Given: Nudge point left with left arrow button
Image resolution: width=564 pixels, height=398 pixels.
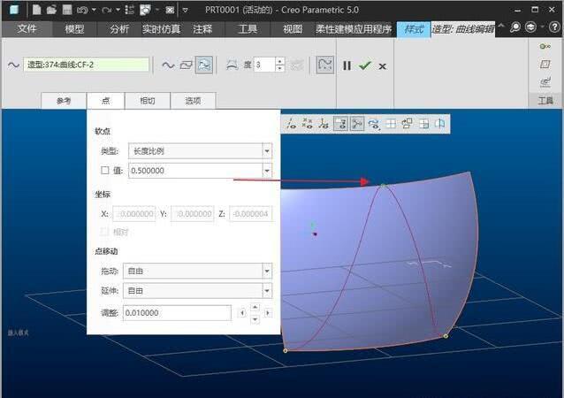Looking at the screenshot, I should pos(242,313).
